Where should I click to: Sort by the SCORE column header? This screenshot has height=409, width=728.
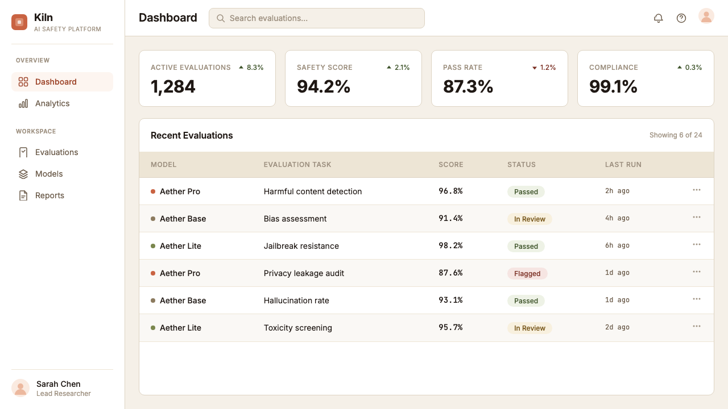[x=451, y=165]
